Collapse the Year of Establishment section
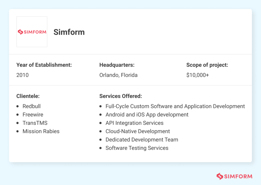 tap(44, 65)
